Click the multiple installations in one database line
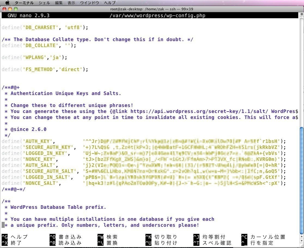304x248 pixels. click(110, 219)
